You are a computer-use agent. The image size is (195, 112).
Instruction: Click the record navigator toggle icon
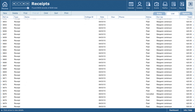(27, 4)
